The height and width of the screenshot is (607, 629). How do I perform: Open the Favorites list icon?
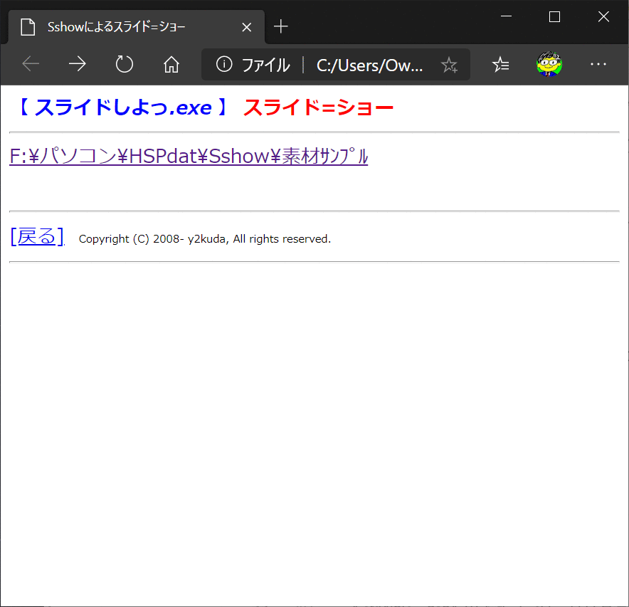pyautogui.click(x=501, y=65)
